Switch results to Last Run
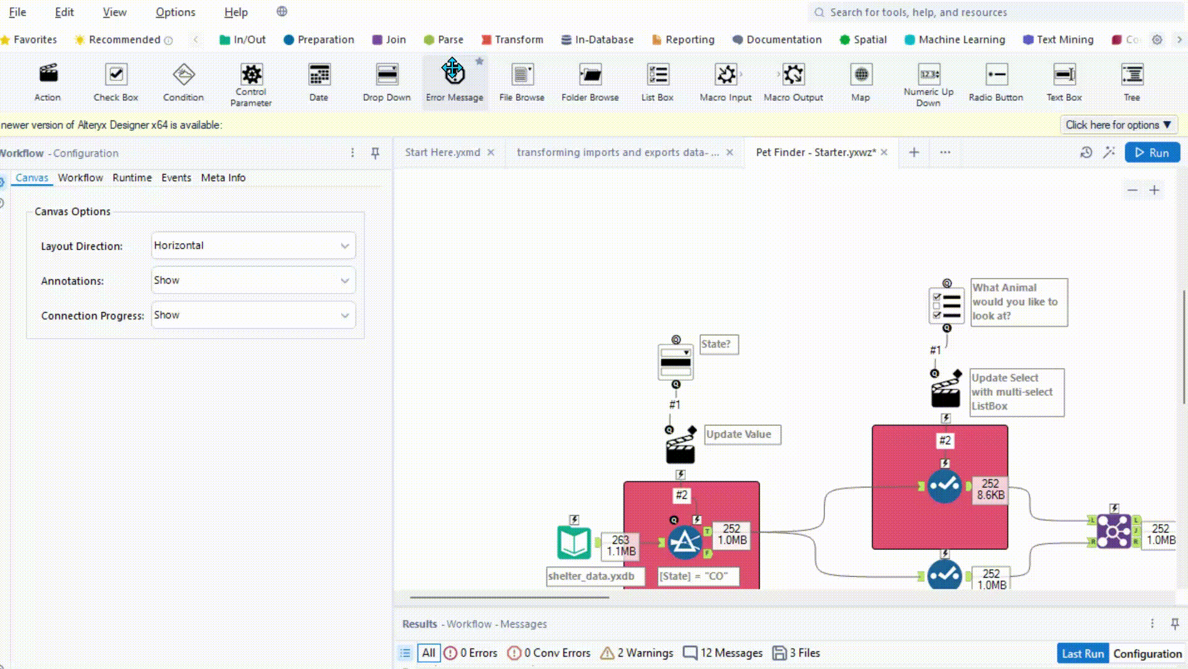Viewport: 1188px width, 669px height. 1083,654
